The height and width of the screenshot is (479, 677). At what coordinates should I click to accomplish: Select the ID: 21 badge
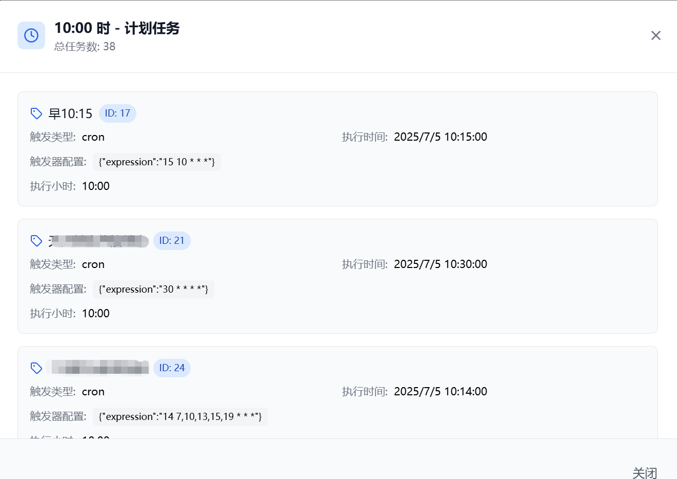[172, 241]
